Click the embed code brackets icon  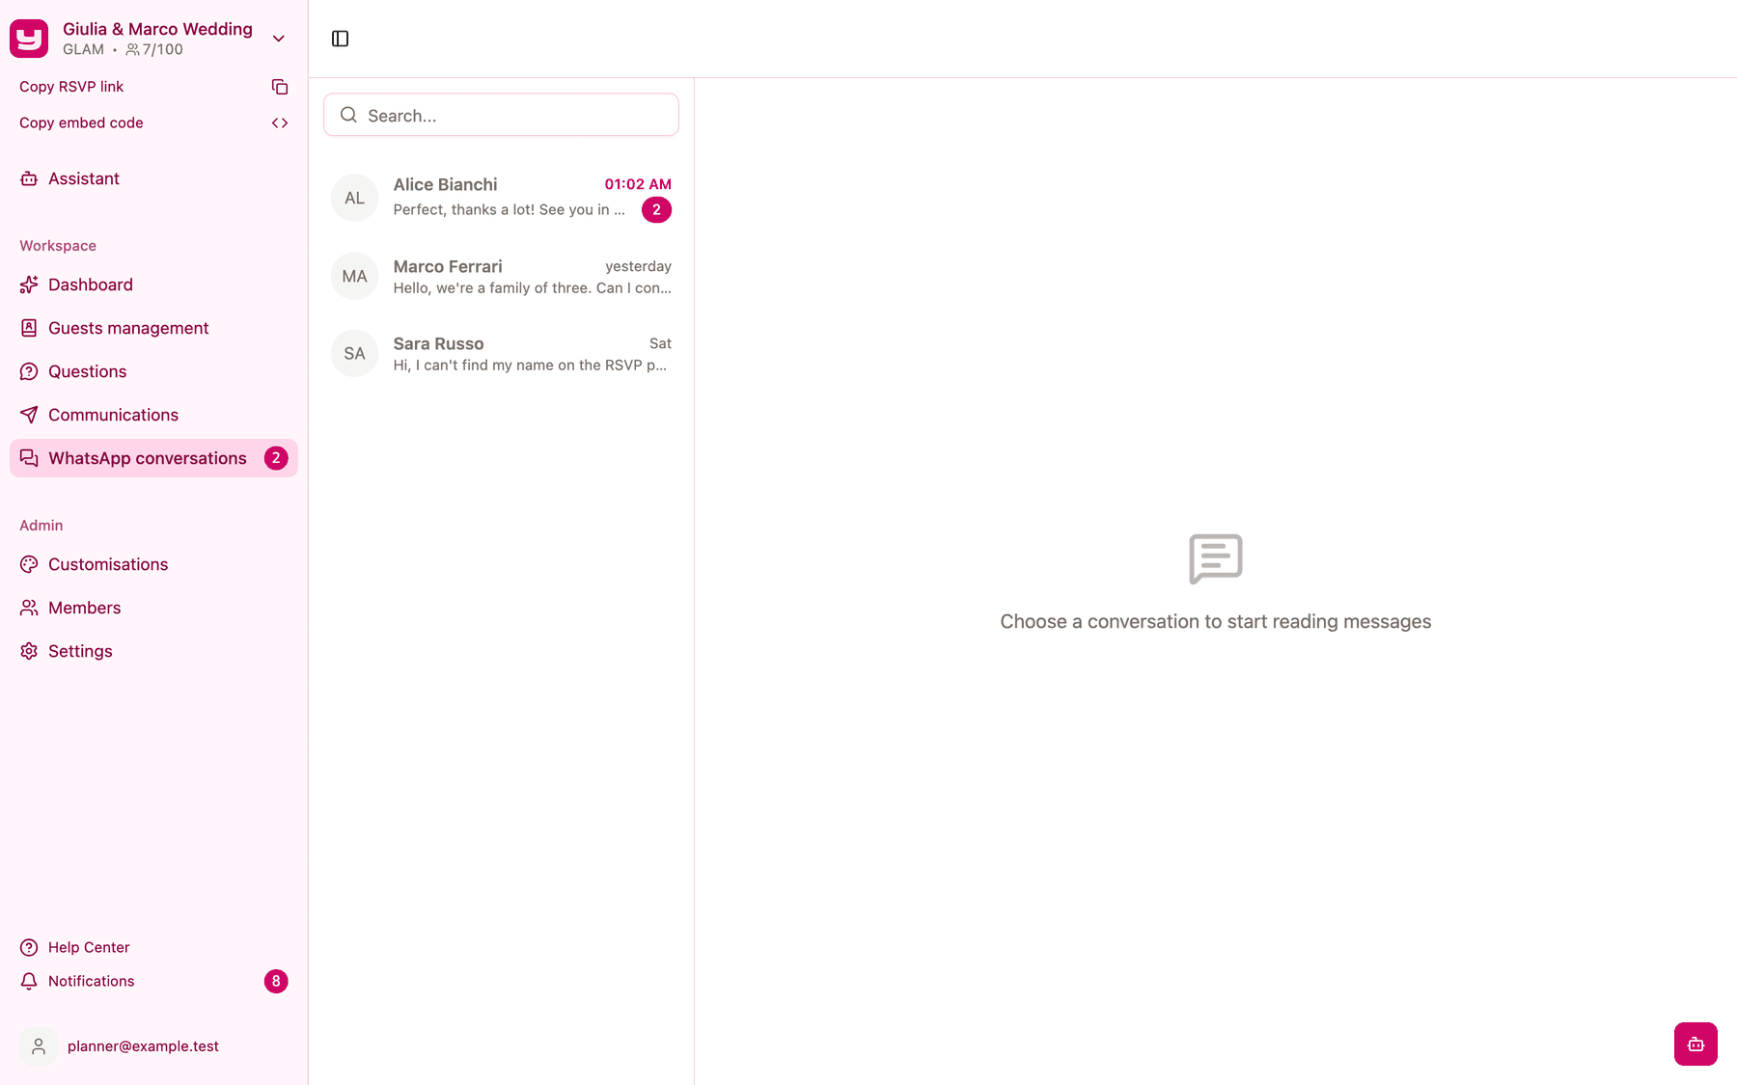pyautogui.click(x=280, y=122)
